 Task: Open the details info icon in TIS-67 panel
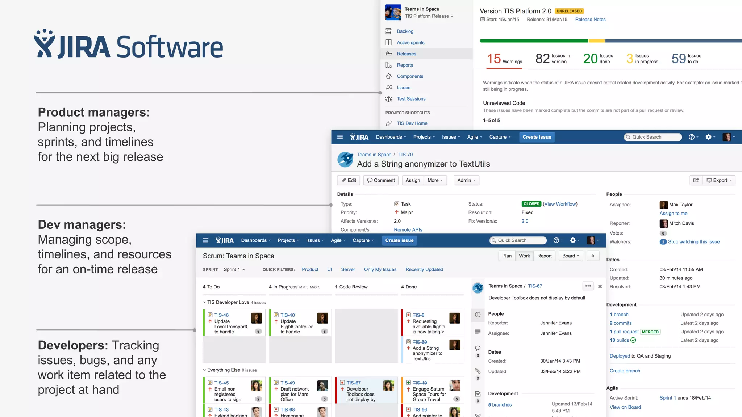(478, 315)
